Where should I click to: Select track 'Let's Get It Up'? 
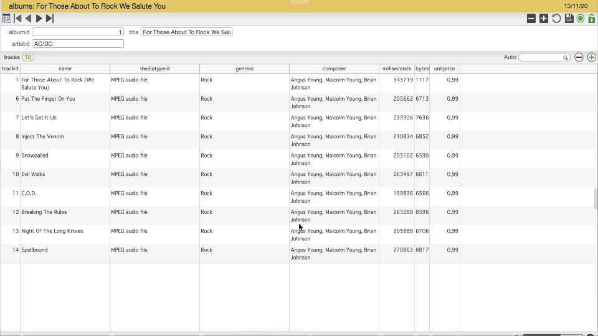coord(39,118)
